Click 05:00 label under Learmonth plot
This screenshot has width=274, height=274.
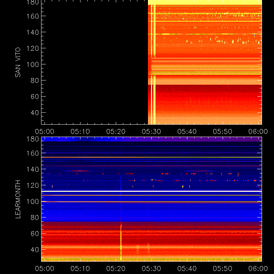(x=45, y=269)
